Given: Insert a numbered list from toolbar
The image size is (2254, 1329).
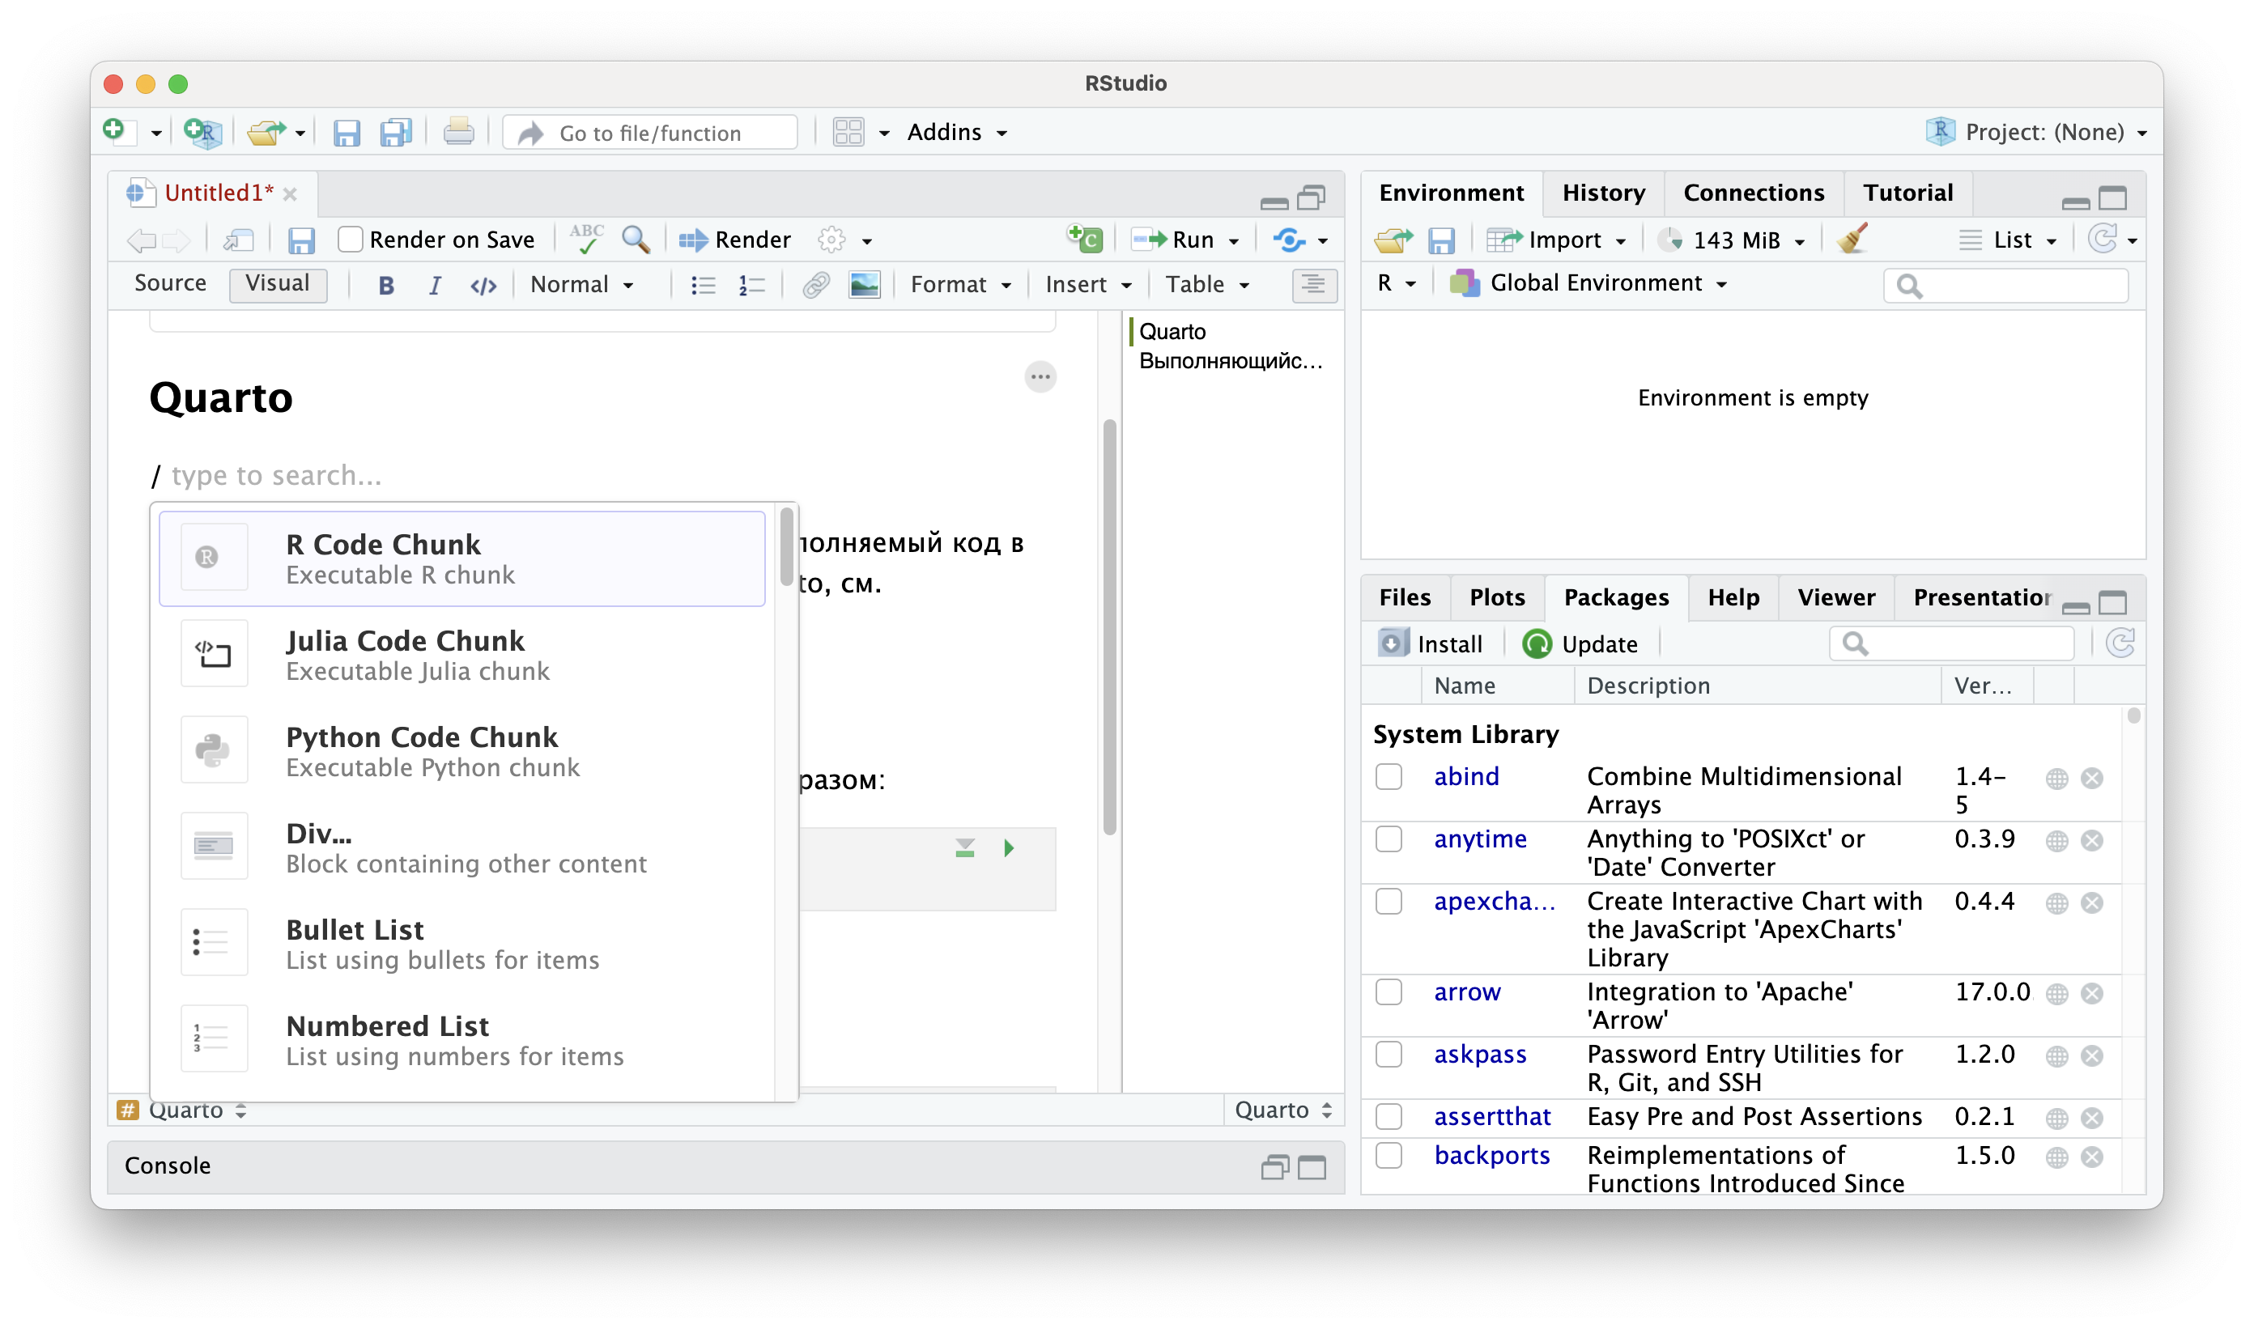Looking at the screenshot, I should [x=751, y=286].
